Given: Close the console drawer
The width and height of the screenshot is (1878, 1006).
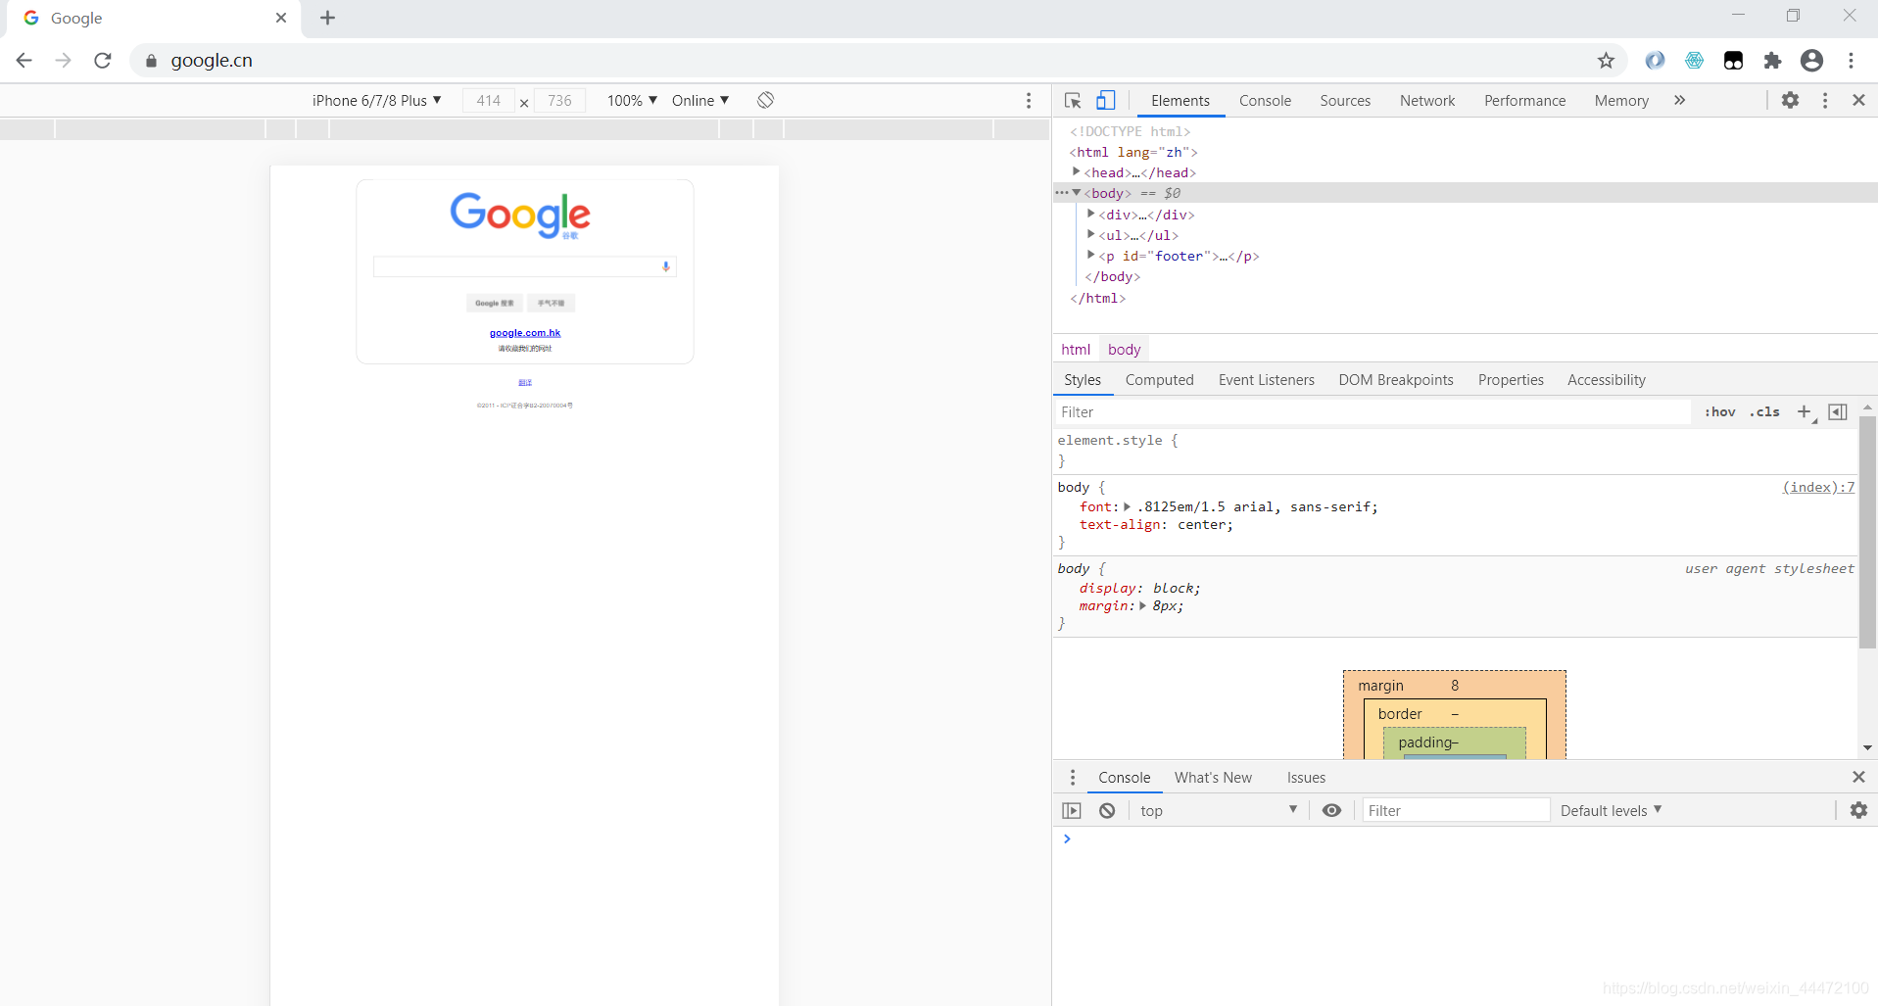Looking at the screenshot, I should (x=1858, y=777).
